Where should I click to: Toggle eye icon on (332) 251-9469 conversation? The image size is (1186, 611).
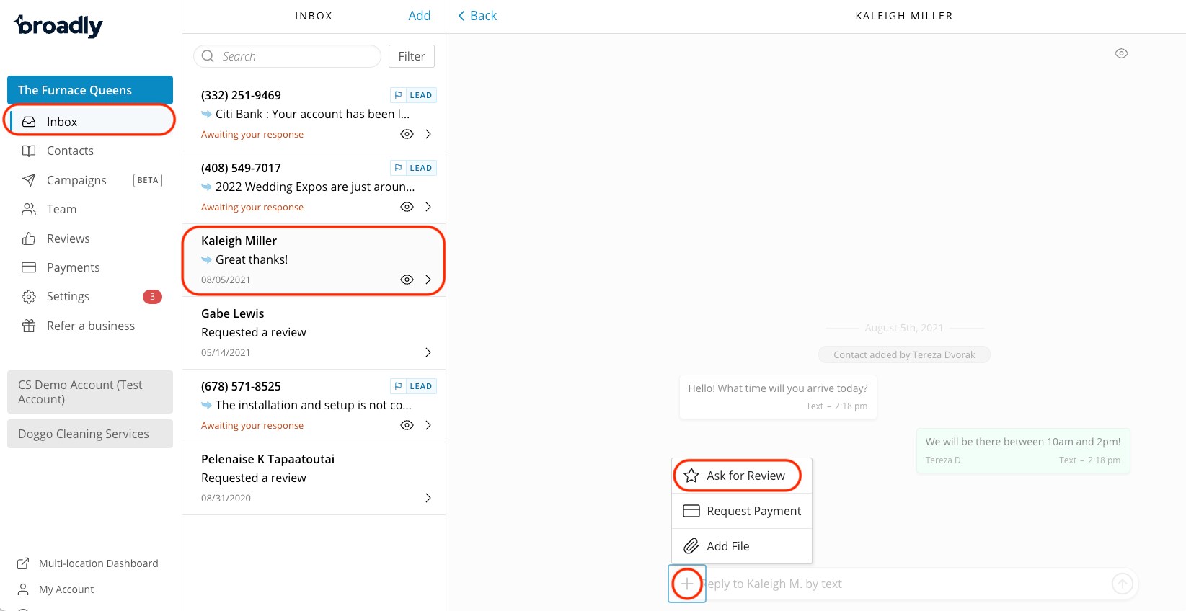(x=407, y=134)
